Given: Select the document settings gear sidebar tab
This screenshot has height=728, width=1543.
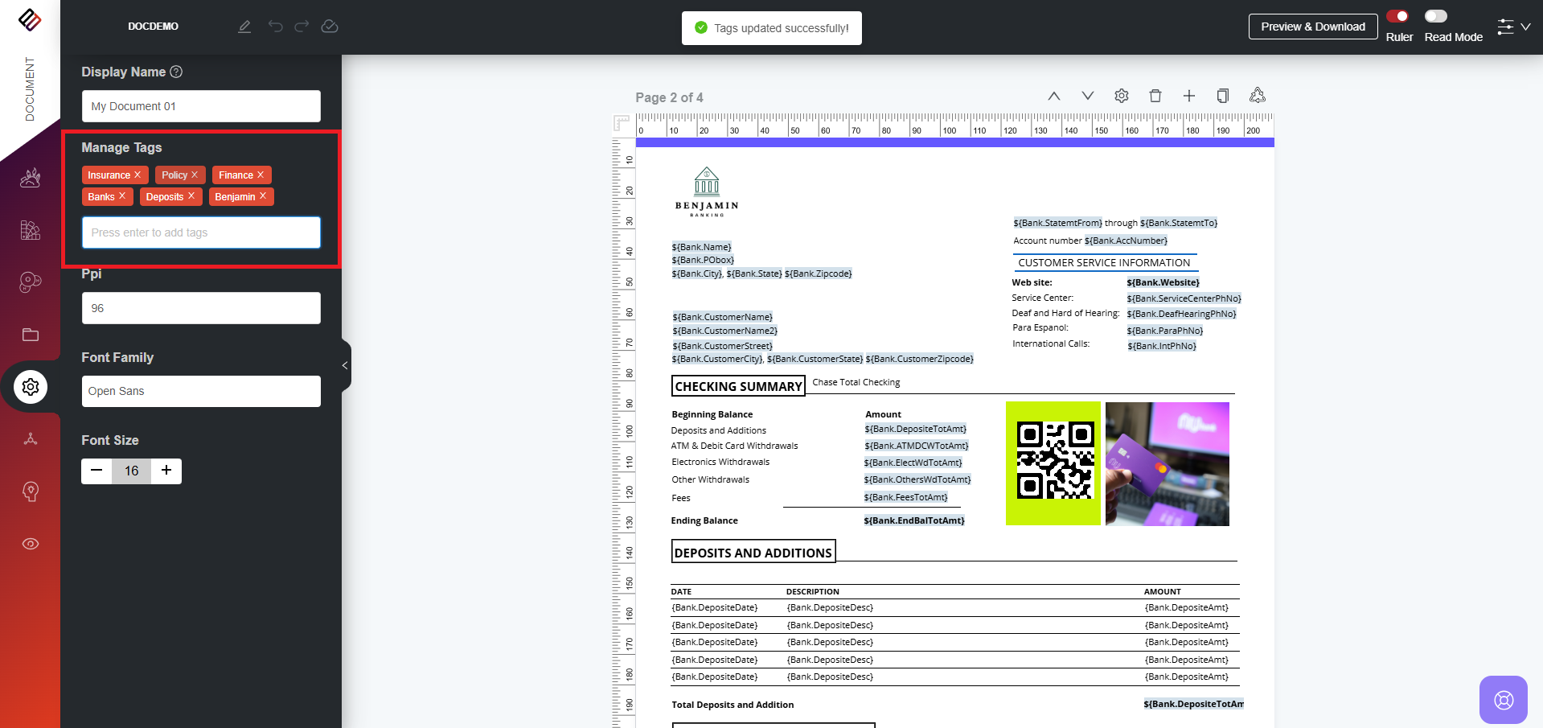Looking at the screenshot, I should click(x=31, y=387).
